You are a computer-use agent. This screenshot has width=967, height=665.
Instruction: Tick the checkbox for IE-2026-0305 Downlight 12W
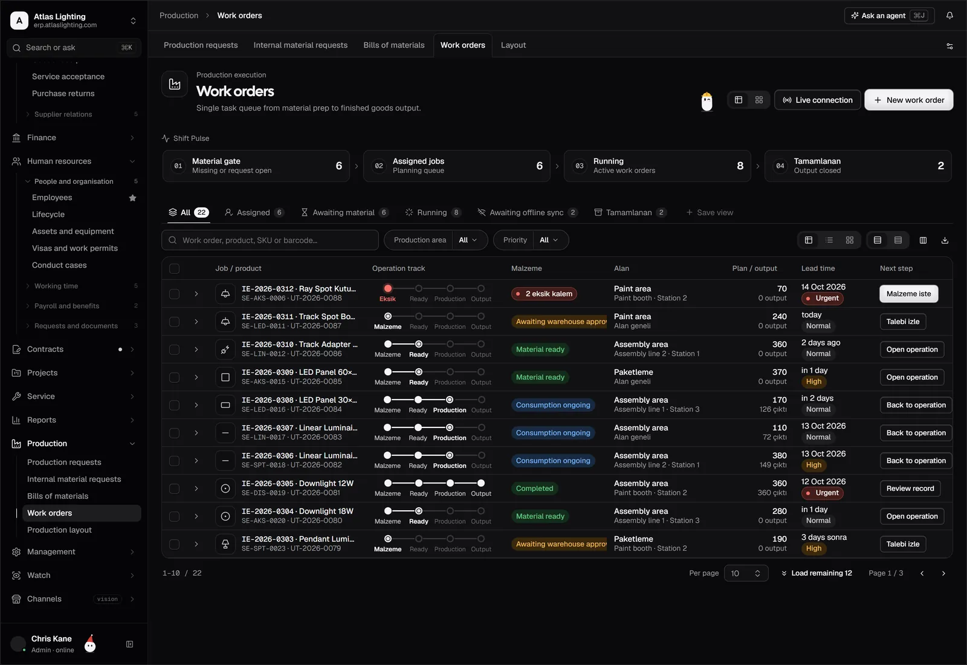point(174,488)
